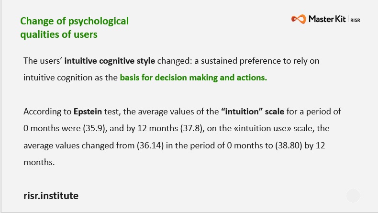Click the faint circle in bottom-right corner
Viewport: 378px width, 213px height.
353,195
